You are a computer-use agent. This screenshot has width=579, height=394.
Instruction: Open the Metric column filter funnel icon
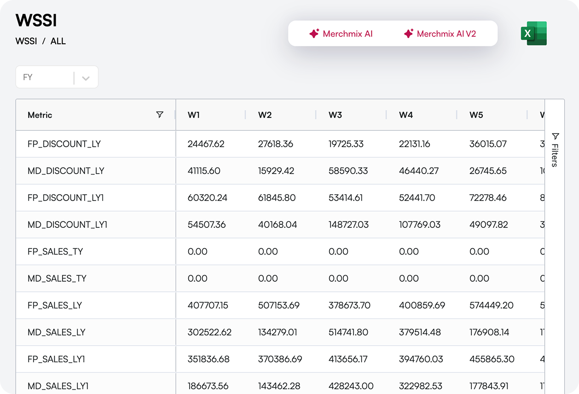coord(160,115)
